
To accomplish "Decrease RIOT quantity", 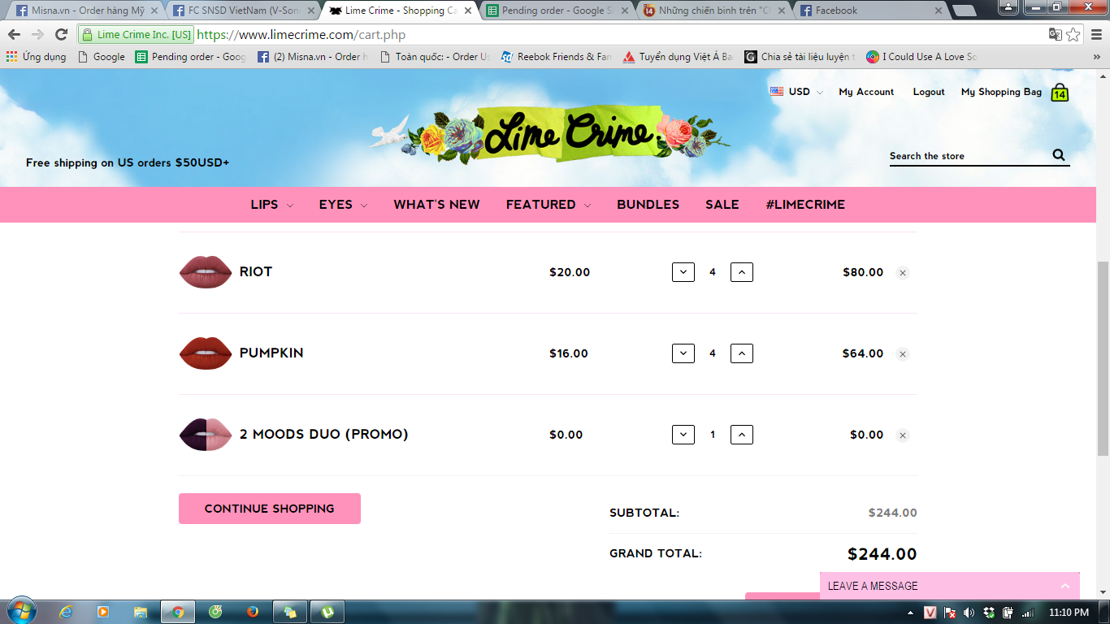I will [x=683, y=272].
